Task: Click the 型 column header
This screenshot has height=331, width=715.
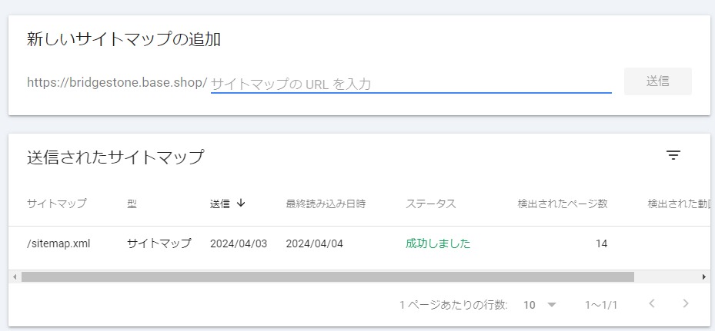Action: 132,204
